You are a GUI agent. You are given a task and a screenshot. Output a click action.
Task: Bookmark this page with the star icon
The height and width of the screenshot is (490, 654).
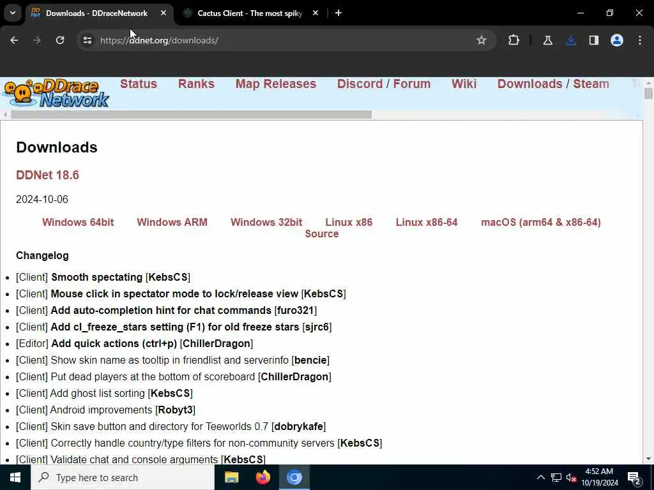tap(482, 40)
